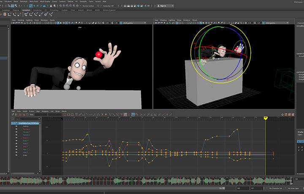This screenshot has height=194, width=304.
Task: Click Graph Editor outliner vertical scrollbar
Action: point(40,147)
